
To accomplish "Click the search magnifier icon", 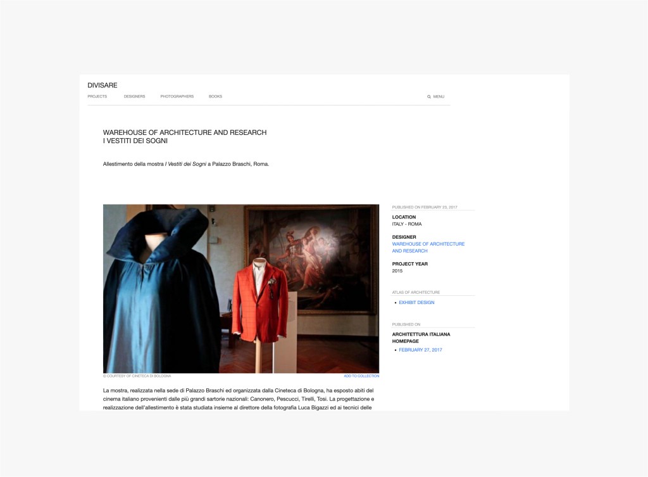I will [429, 97].
